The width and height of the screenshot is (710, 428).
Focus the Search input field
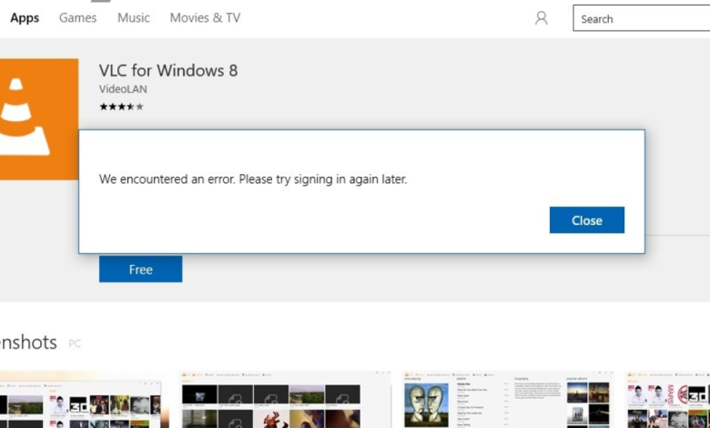641,18
